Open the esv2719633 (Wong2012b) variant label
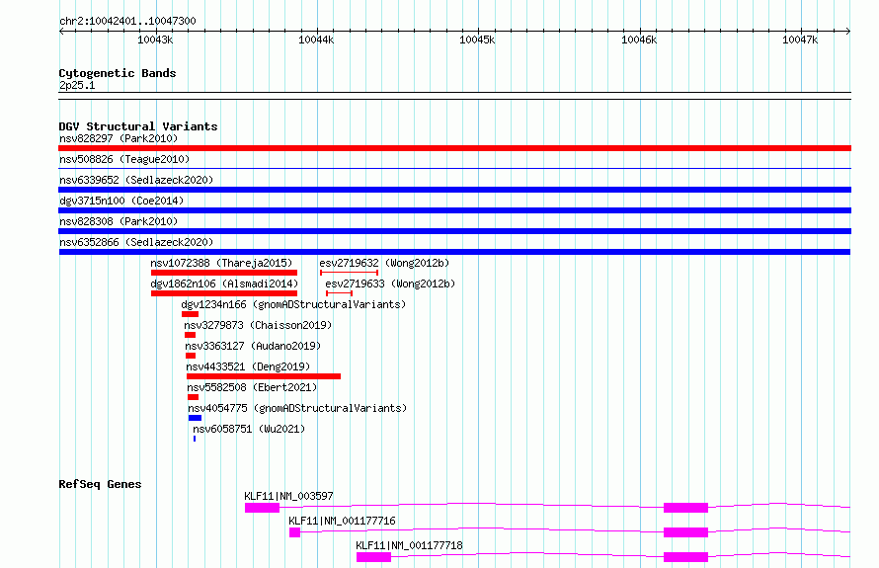 (390, 284)
